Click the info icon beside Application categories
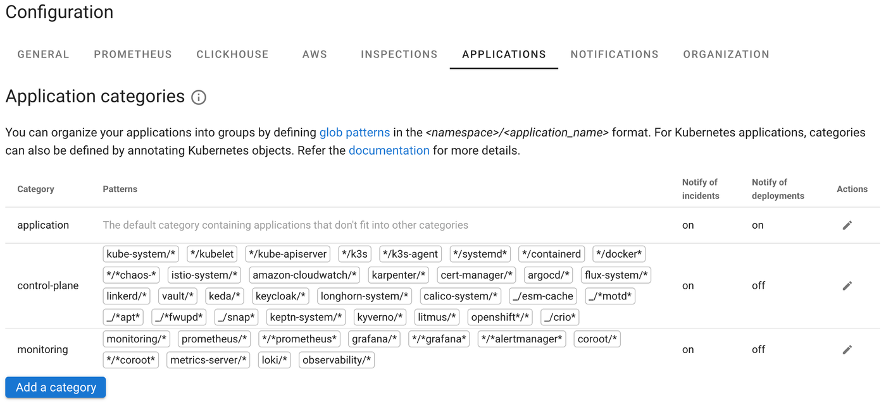886x403 pixels. coord(199,97)
